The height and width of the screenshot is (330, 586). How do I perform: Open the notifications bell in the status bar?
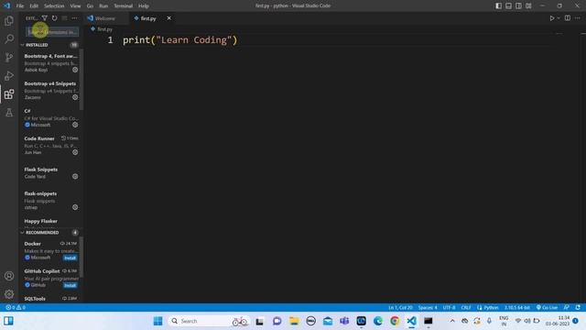(578, 308)
